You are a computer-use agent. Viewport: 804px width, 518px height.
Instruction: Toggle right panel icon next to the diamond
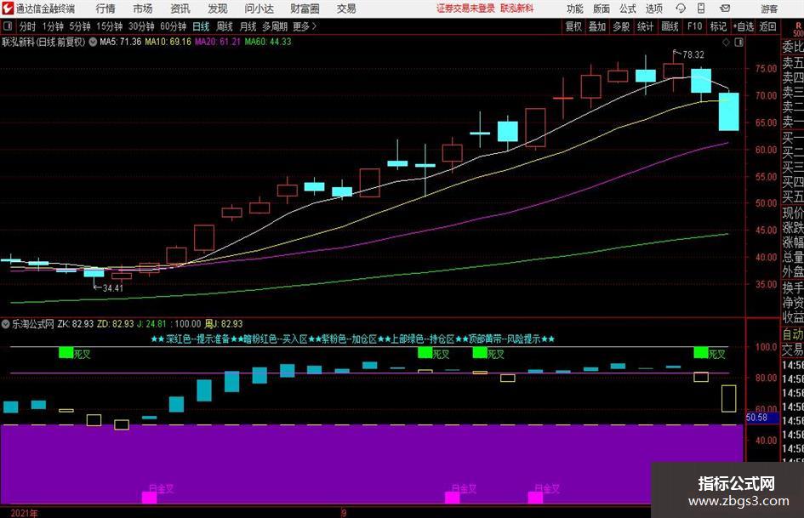pos(738,43)
